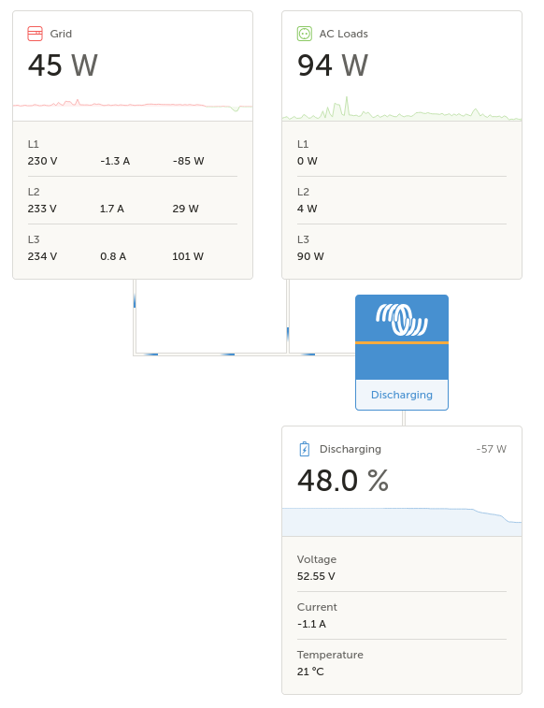Click the -57 W battery power value
The image size is (544, 708).
tap(492, 449)
